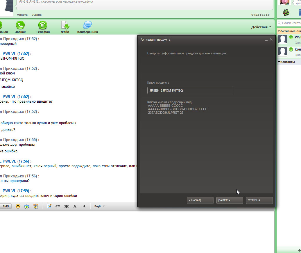Screen dimensions: 301x253
Task: Click the message 'такойже'
Action: point(7,87)
